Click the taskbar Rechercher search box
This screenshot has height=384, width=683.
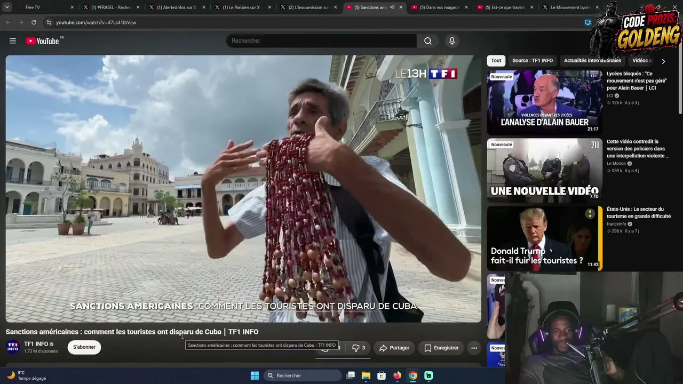point(303,375)
